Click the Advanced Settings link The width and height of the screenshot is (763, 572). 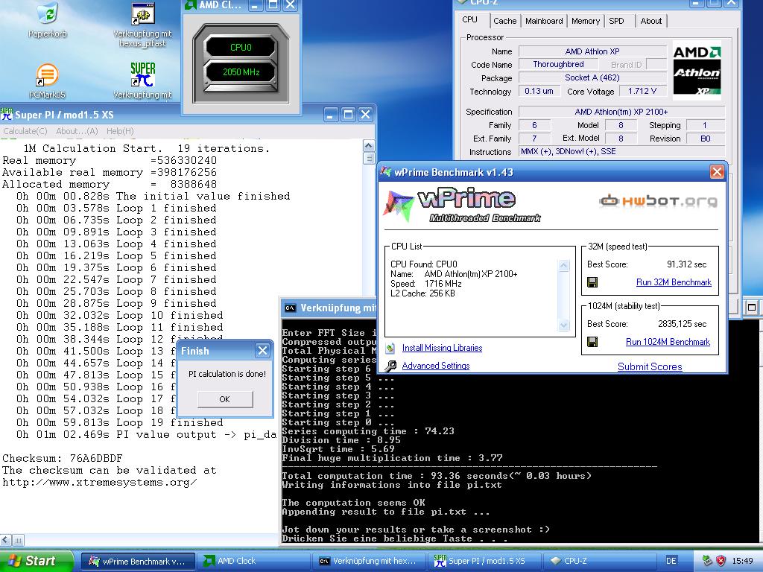coord(435,366)
